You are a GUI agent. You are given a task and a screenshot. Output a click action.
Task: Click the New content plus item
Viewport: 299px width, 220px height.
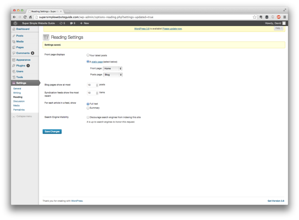point(84,23)
